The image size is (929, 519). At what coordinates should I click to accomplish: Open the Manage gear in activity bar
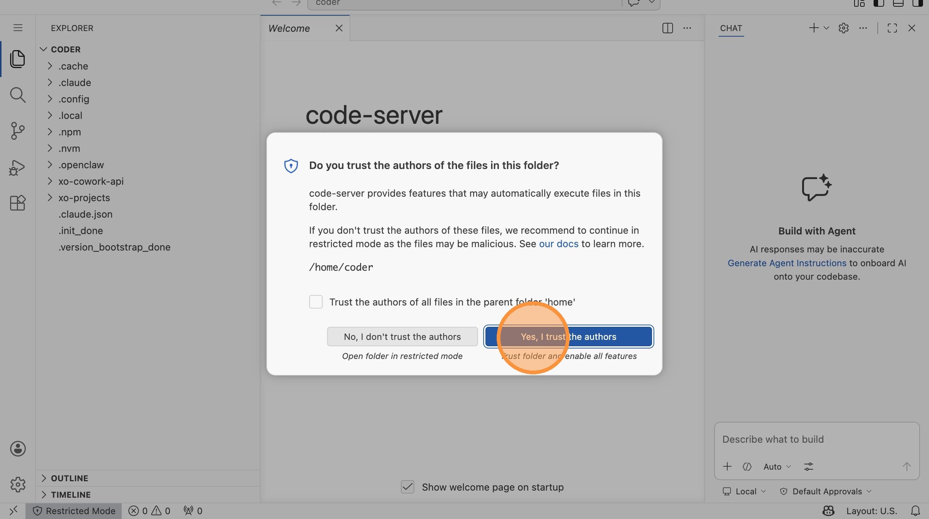(x=18, y=485)
